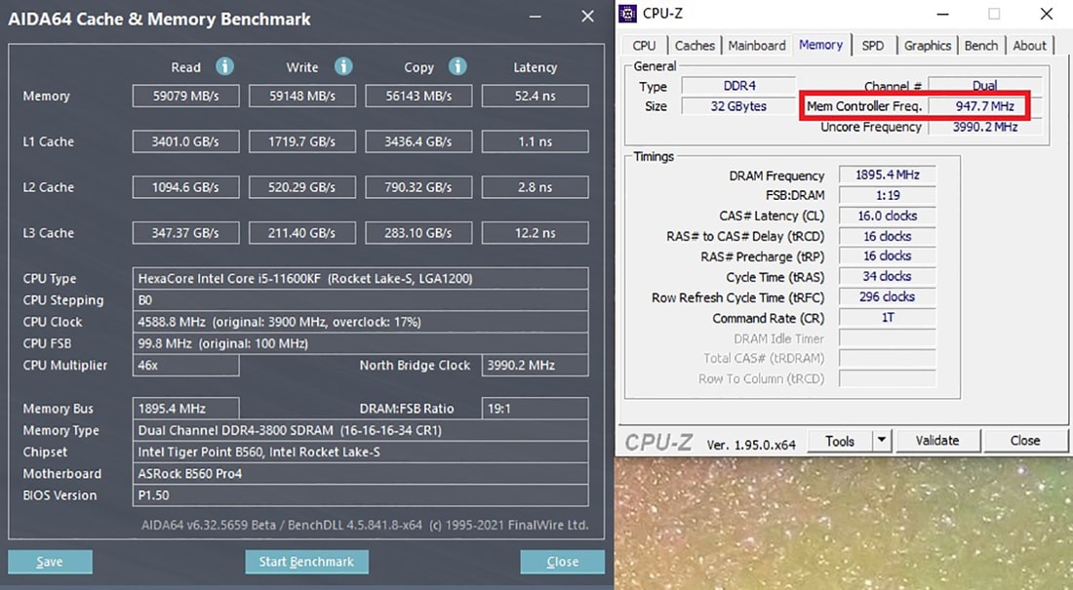Image resolution: width=1073 pixels, height=590 pixels.
Task: Click the Mem Controller Freq. 947.7 MHz value
Action: point(985,106)
